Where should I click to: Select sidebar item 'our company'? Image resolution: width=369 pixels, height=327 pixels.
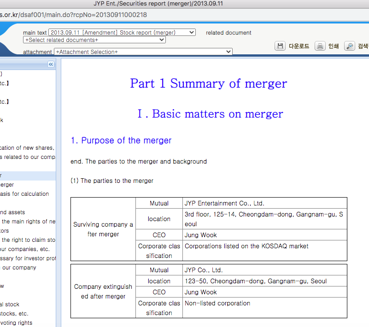pos(19,268)
